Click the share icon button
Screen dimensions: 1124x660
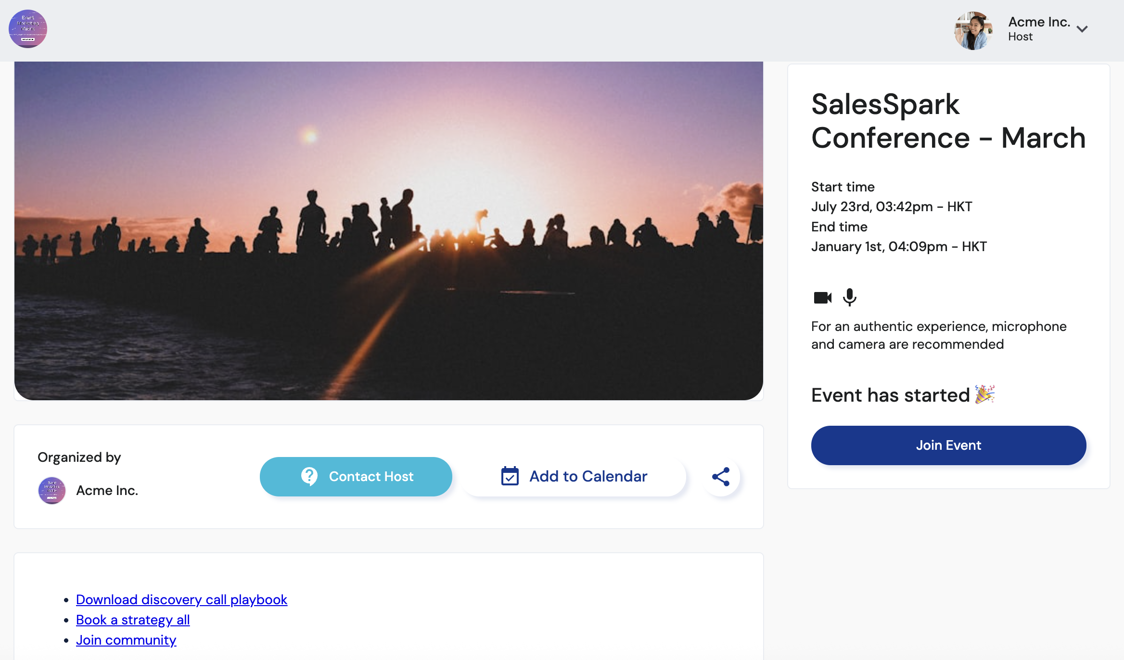[721, 476]
